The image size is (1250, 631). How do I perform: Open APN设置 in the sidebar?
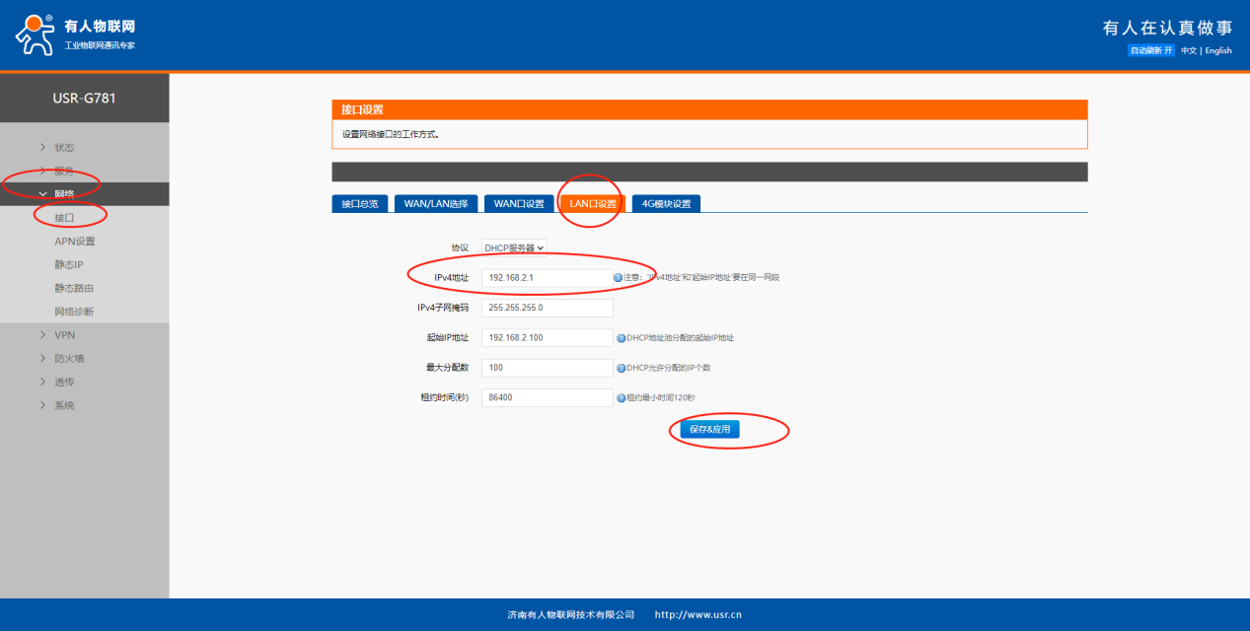pyautogui.click(x=75, y=242)
